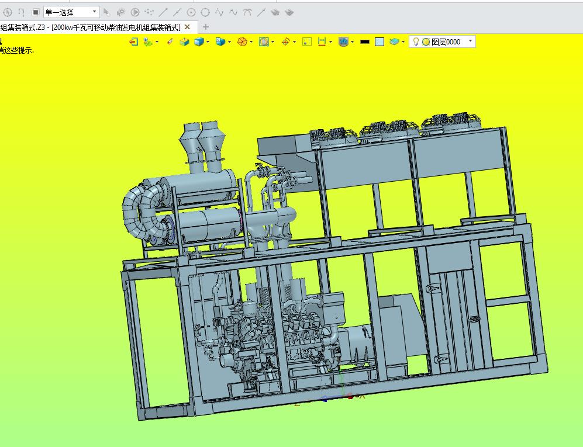
Task: Click the curve-with-points snap icon
Action: click(219, 12)
